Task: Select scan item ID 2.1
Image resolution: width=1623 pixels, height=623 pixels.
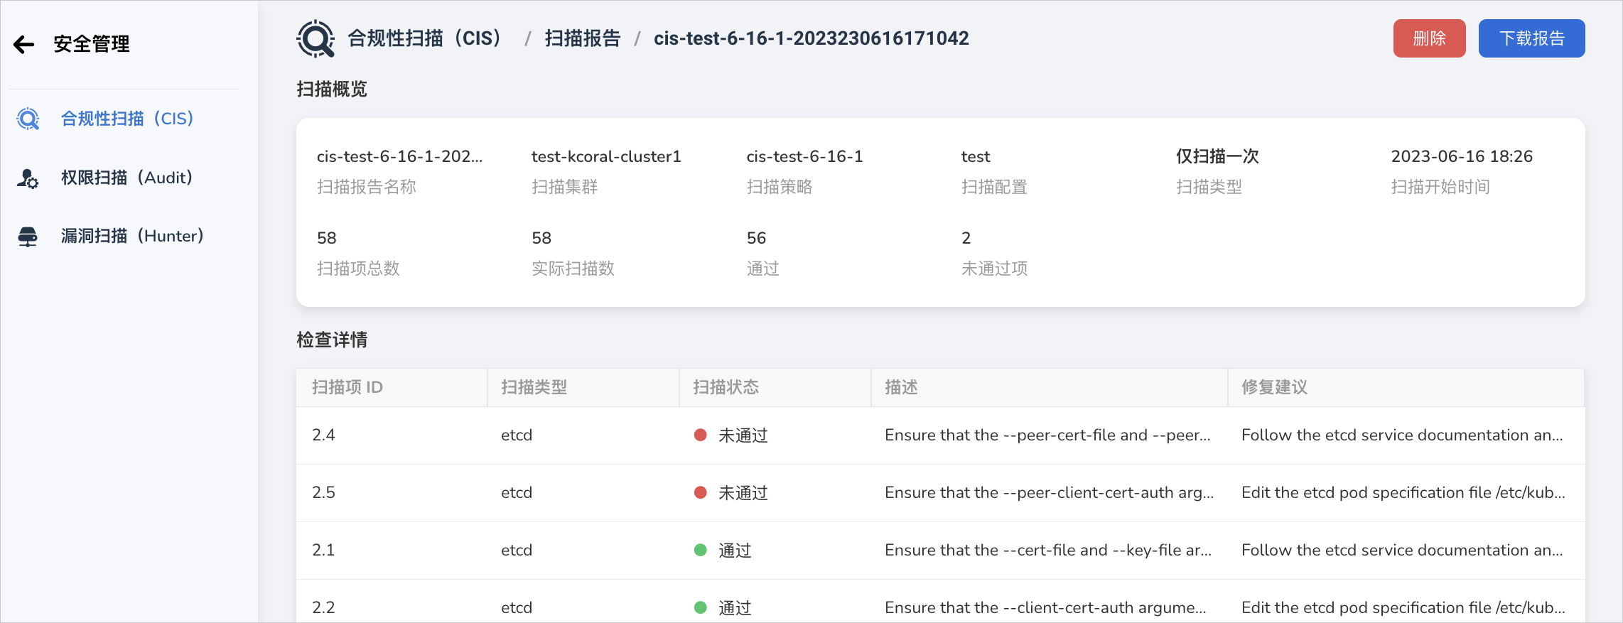Action: 323,550
